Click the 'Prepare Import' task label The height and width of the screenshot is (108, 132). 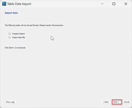(x=18, y=34)
